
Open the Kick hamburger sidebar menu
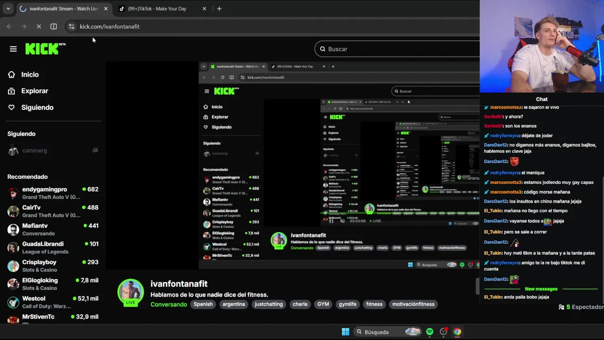click(x=13, y=49)
